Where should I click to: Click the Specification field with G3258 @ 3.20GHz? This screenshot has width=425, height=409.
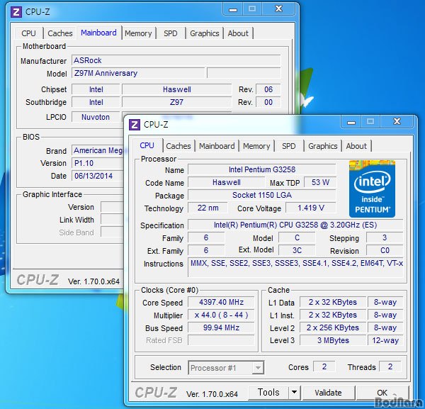(295, 225)
